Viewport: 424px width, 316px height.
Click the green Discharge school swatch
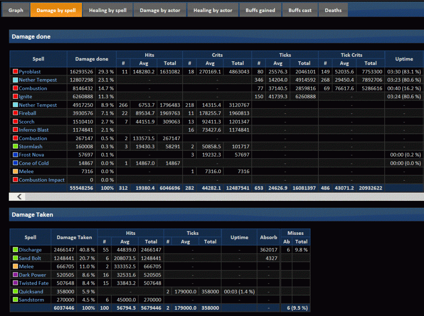[x=15, y=250]
